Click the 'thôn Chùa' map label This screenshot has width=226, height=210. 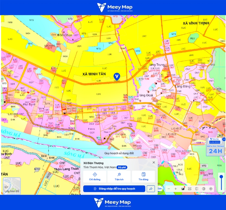pyautogui.click(x=65, y=35)
